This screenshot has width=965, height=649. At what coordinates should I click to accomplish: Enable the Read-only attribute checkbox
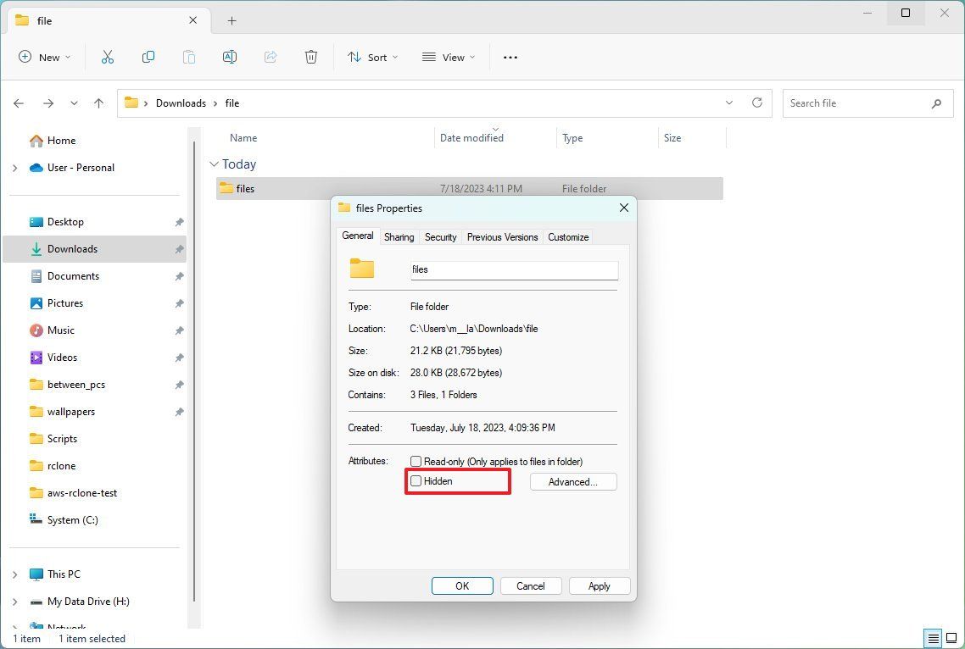416,461
